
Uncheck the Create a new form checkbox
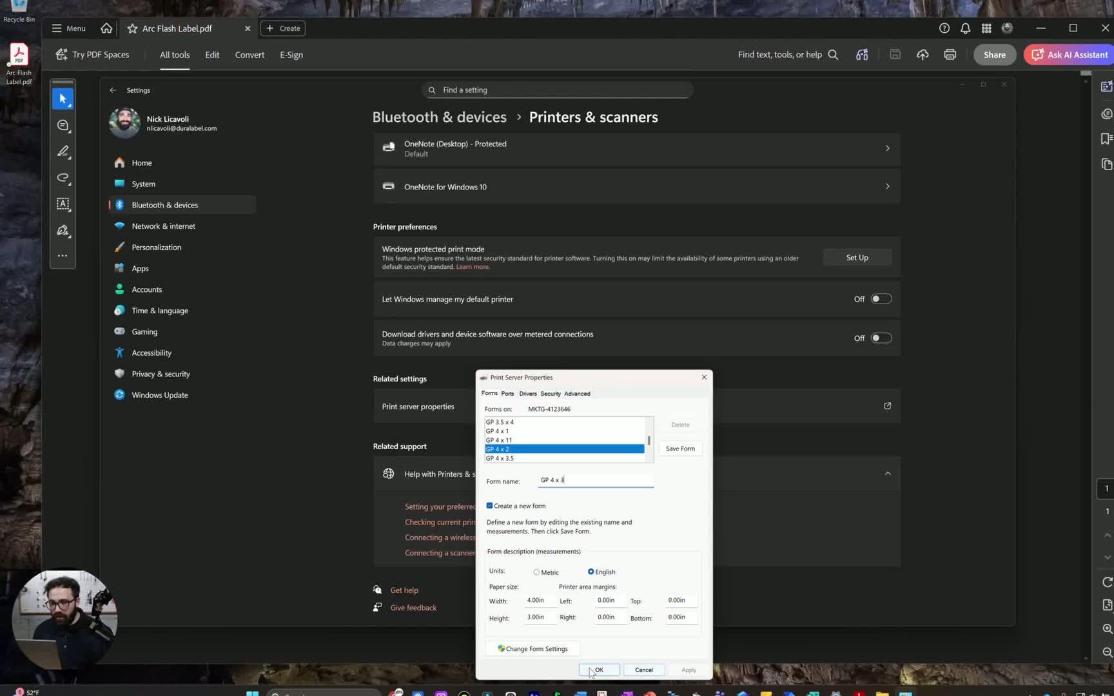pyautogui.click(x=489, y=506)
